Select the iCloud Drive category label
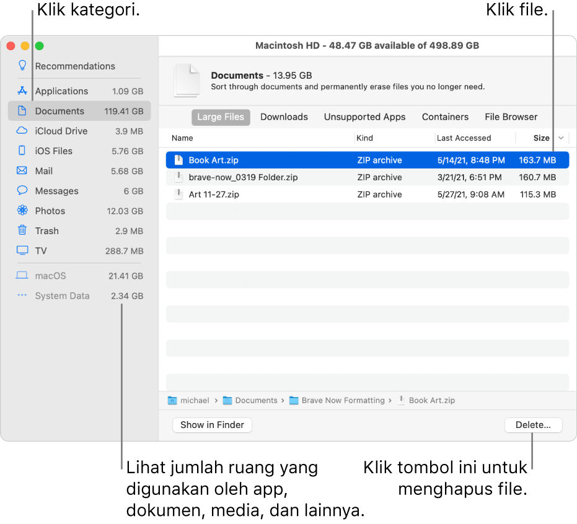This screenshot has height=524, width=577. pos(61,131)
